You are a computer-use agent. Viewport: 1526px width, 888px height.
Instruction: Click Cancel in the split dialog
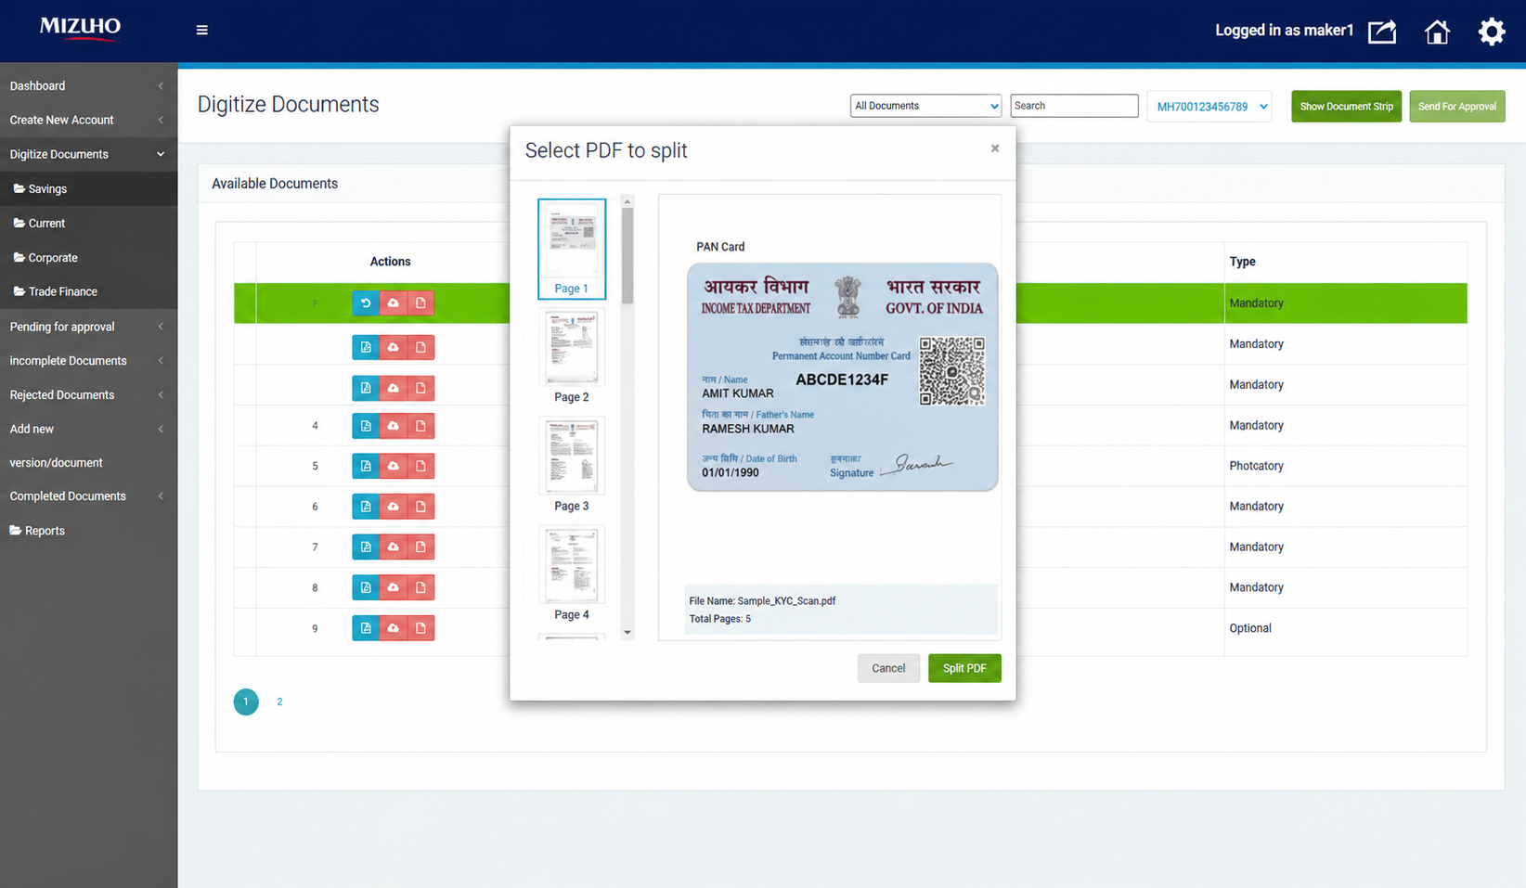[888, 668]
